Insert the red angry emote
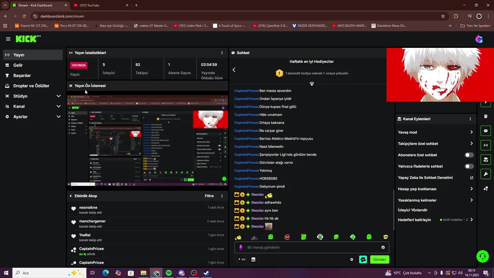494x278 pixels. (287, 237)
